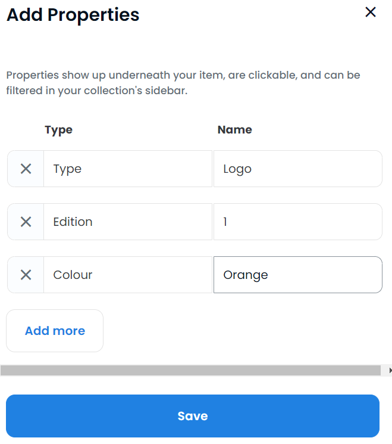Remove the Type property row
This screenshot has width=392, height=444.
26,169
